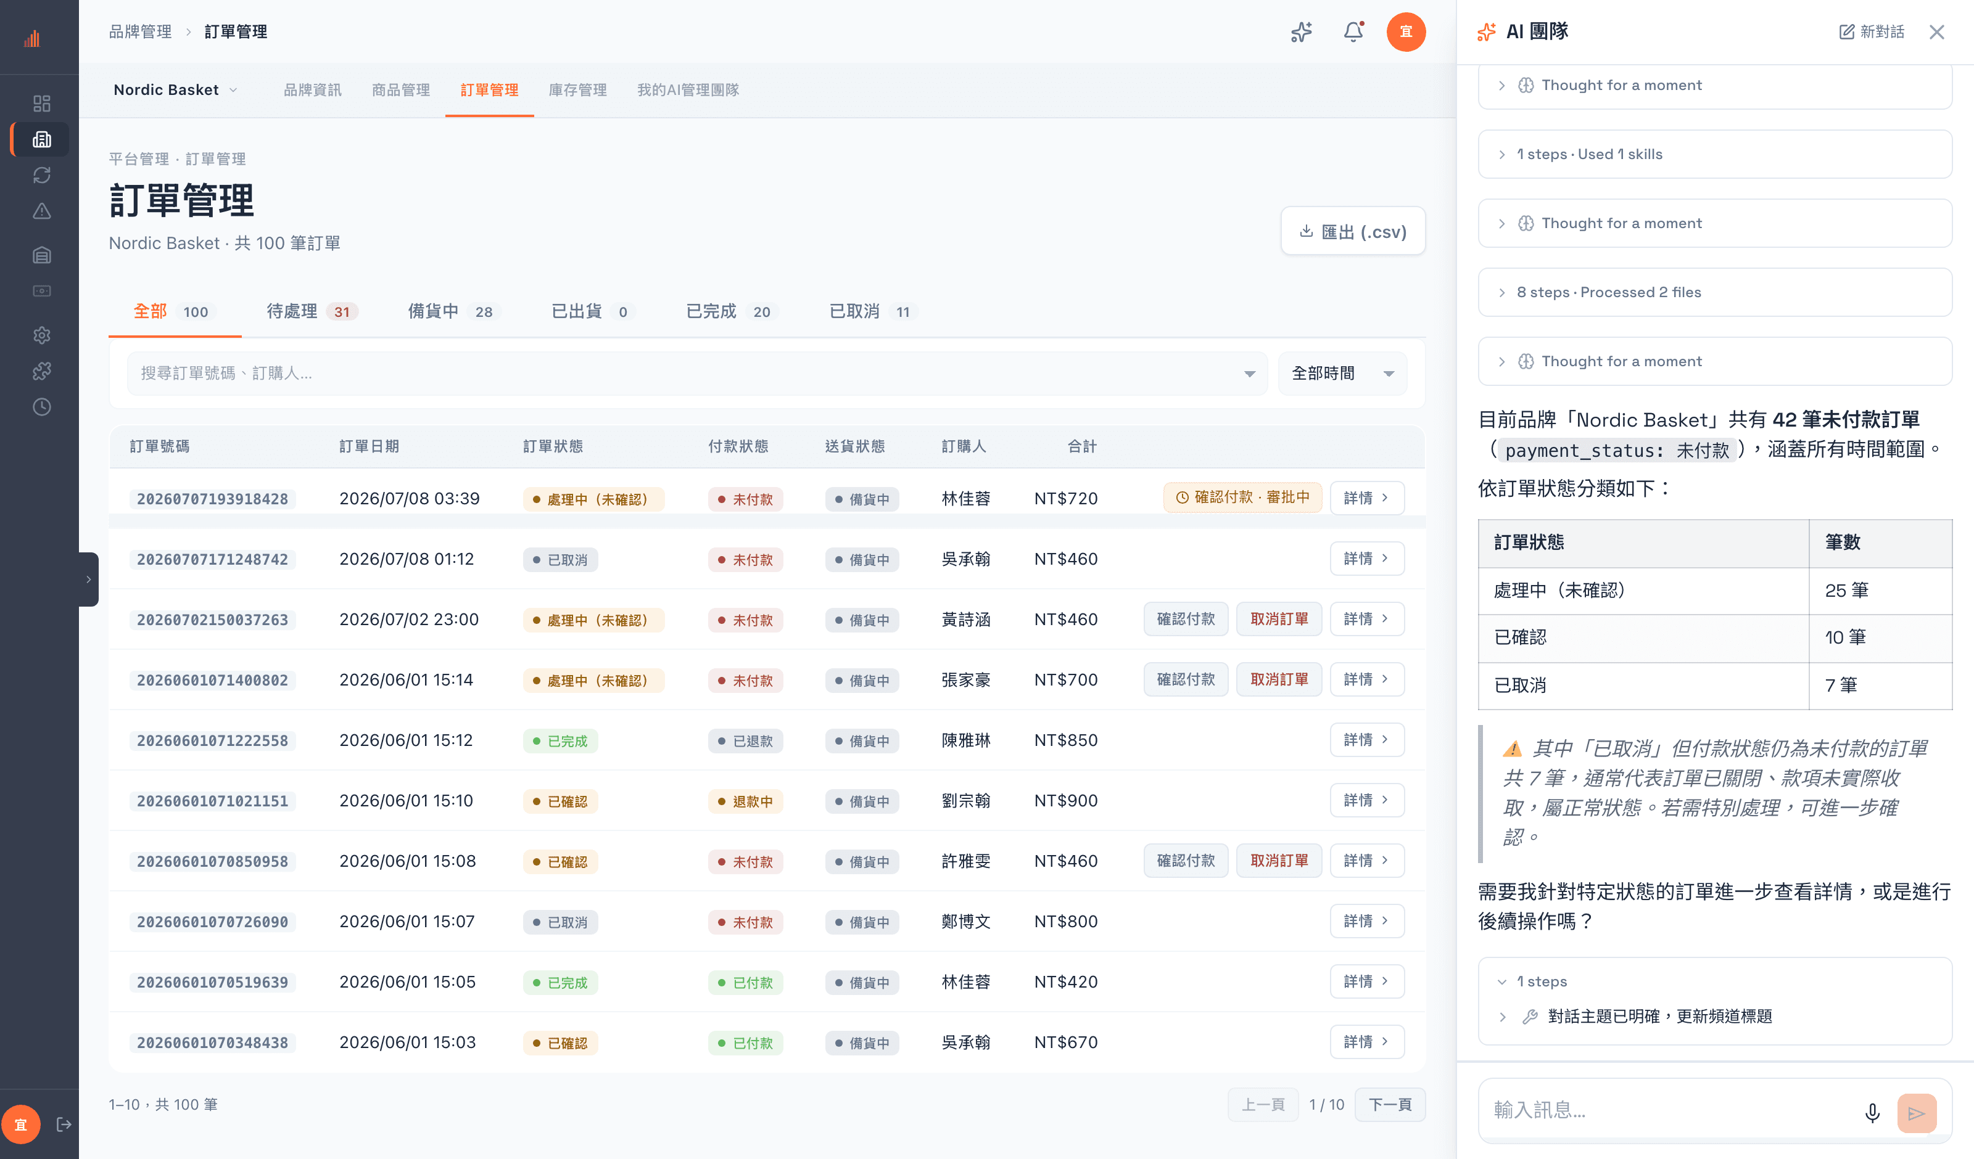The height and width of the screenshot is (1159, 1974).
Task: Close the AI 團隊 panel
Action: [1937, 32]
